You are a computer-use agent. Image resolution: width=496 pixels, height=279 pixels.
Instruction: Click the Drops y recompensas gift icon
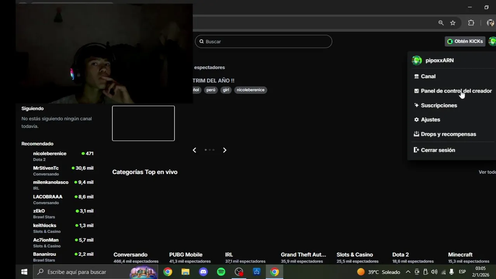[x=416, y=134]
